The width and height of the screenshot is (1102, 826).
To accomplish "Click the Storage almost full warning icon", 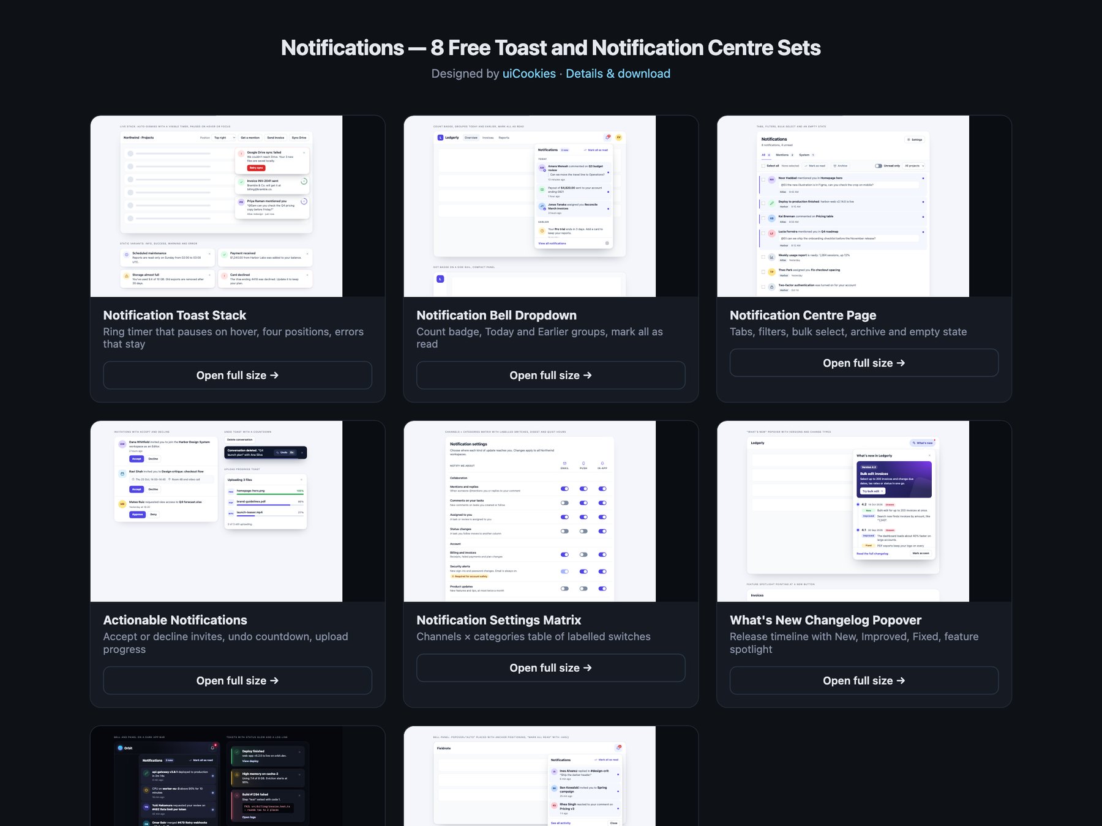I will 126,277.
